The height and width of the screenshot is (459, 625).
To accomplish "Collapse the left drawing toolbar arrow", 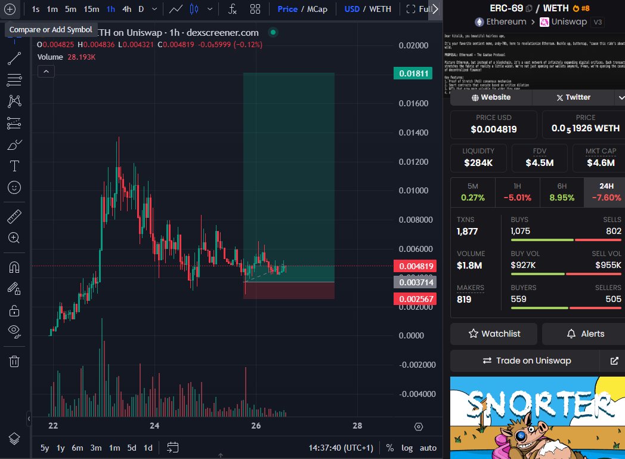I will click(29, 419).
